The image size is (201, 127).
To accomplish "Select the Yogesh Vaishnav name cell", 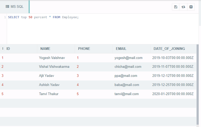I will (x=52, y=58).
